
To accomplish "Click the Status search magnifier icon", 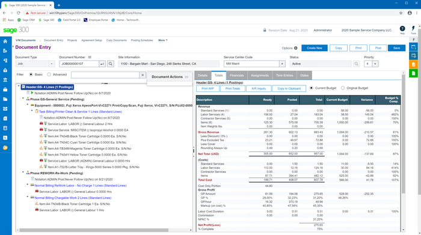I will tap(356, 64).
